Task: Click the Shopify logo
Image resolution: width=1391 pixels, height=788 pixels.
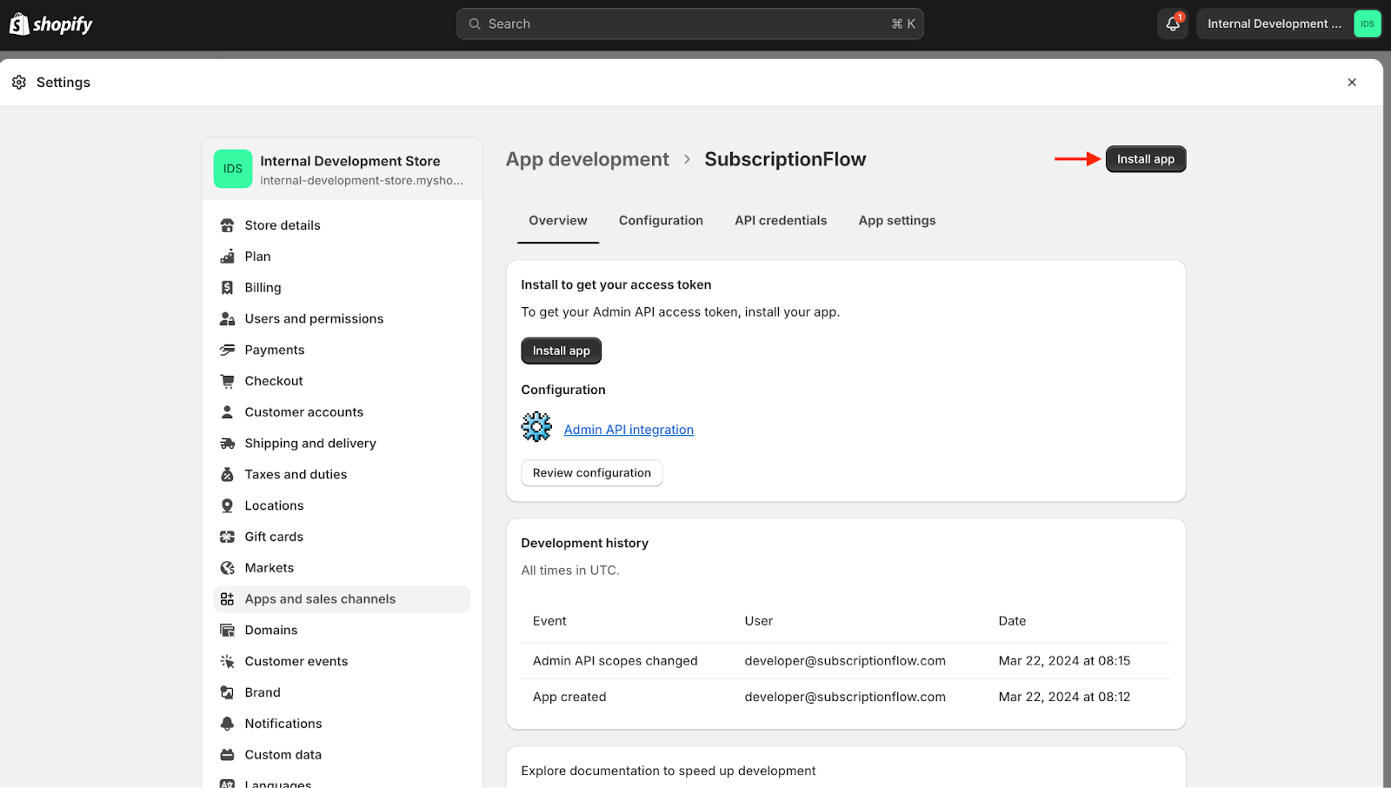Action: (50, 24)
